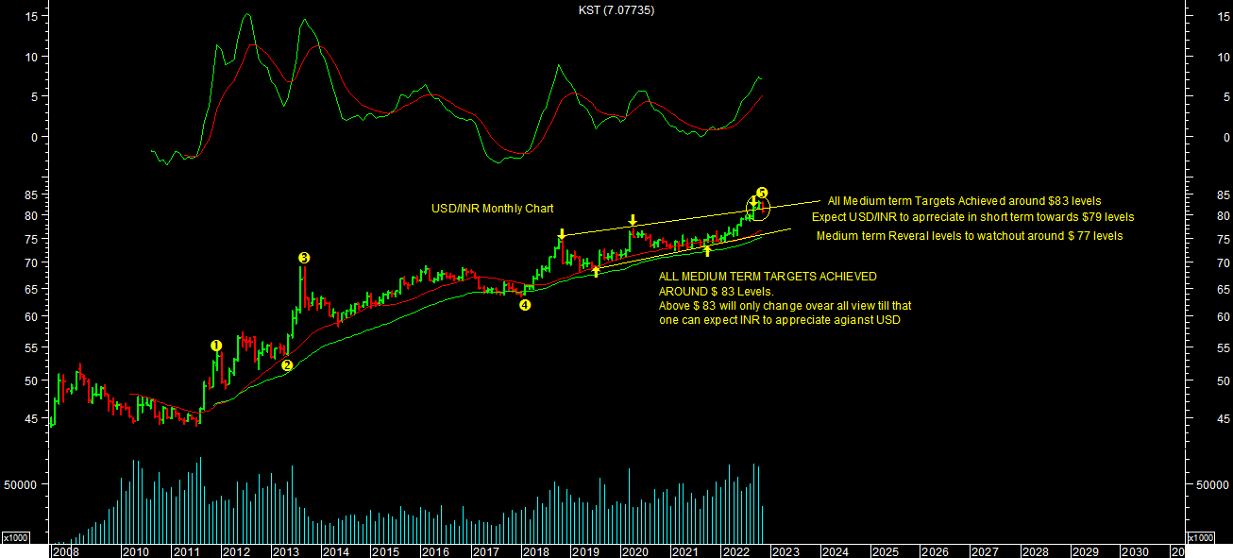Image resolution: width=1233 pixels, height=558 pixels.
Task: Select the uppercase 'ALL MEDIUM TERM TARGETS ACHIEVED' text
Action: [x=768, y=277]
